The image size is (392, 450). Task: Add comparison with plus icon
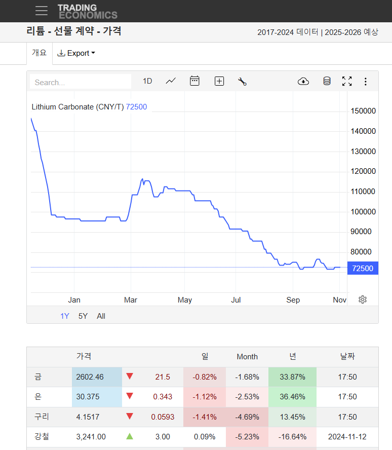click(219, 81)
